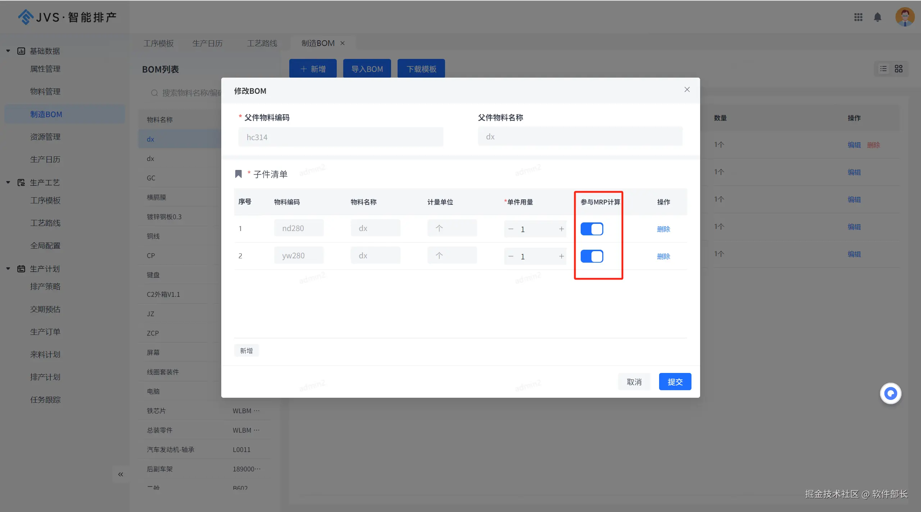This screenshot has width=921, height=512.
Task: Click the notification bell icon
Action: (x=877, y=17)
